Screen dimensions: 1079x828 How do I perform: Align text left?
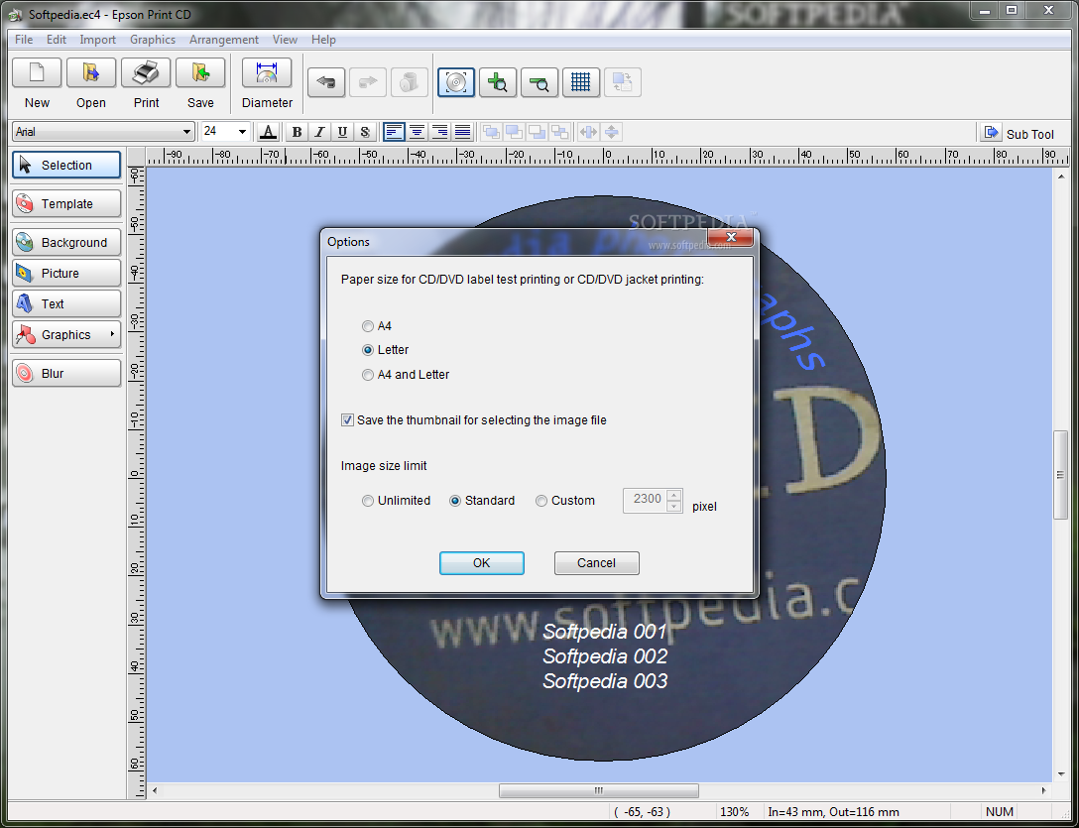pyautogui.click(x=395, y=132)
